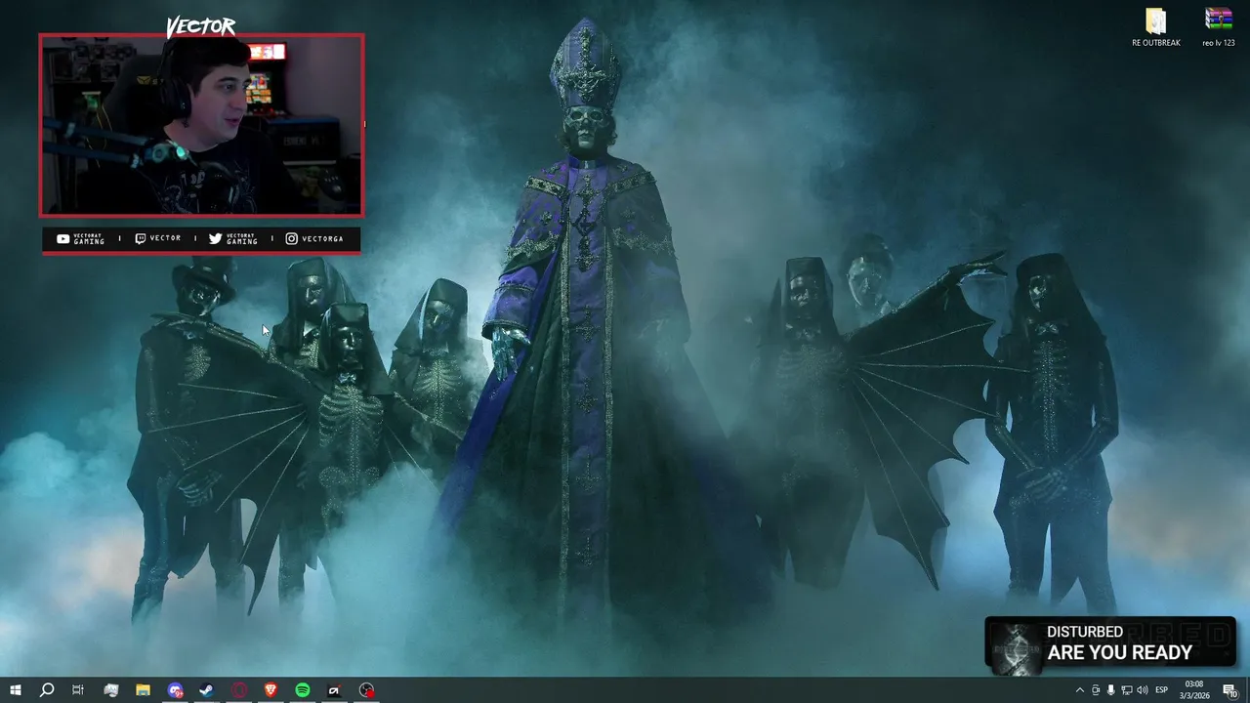Switch to Spotify on the taskbar
Viewport: 1250px width, 703px height.
click(x=303, y=690)
